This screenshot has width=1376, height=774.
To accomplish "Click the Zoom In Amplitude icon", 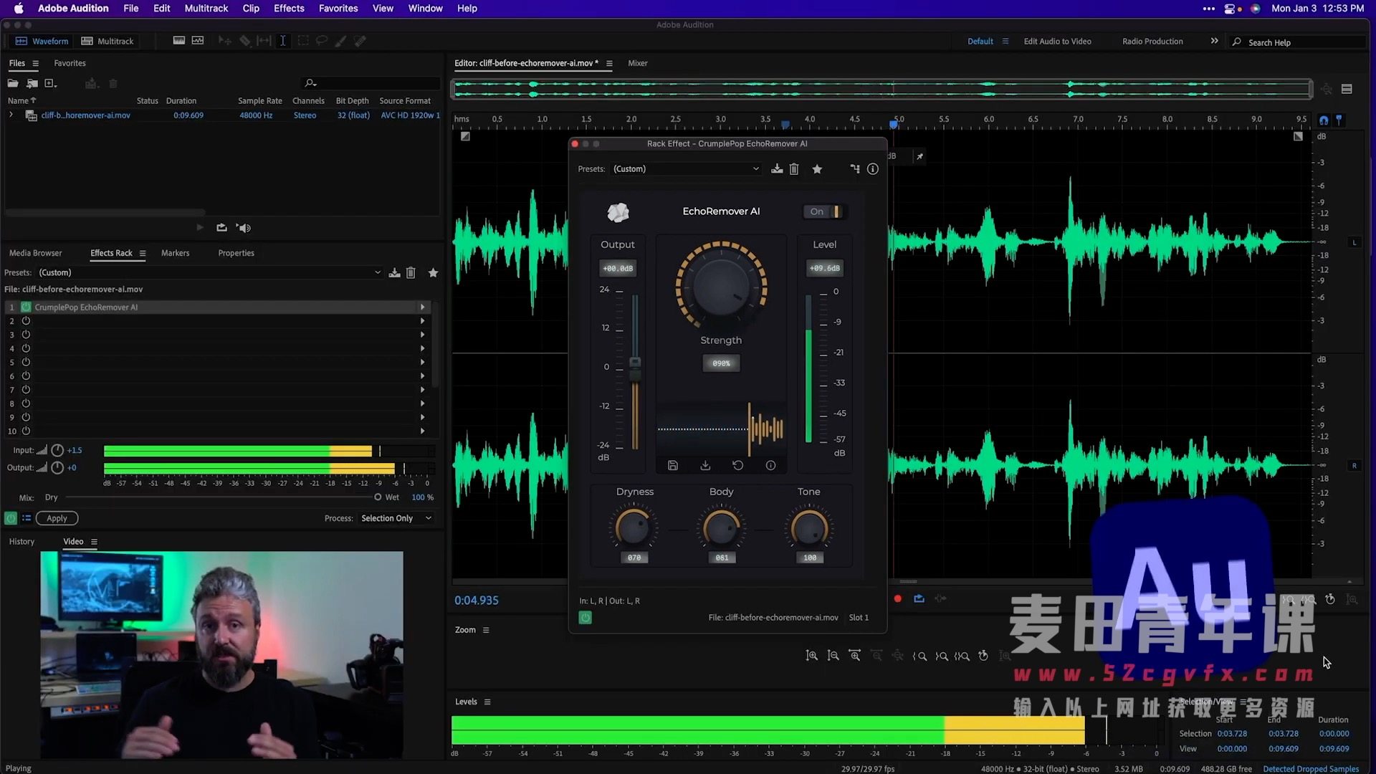I will click(x=811, y=656).
